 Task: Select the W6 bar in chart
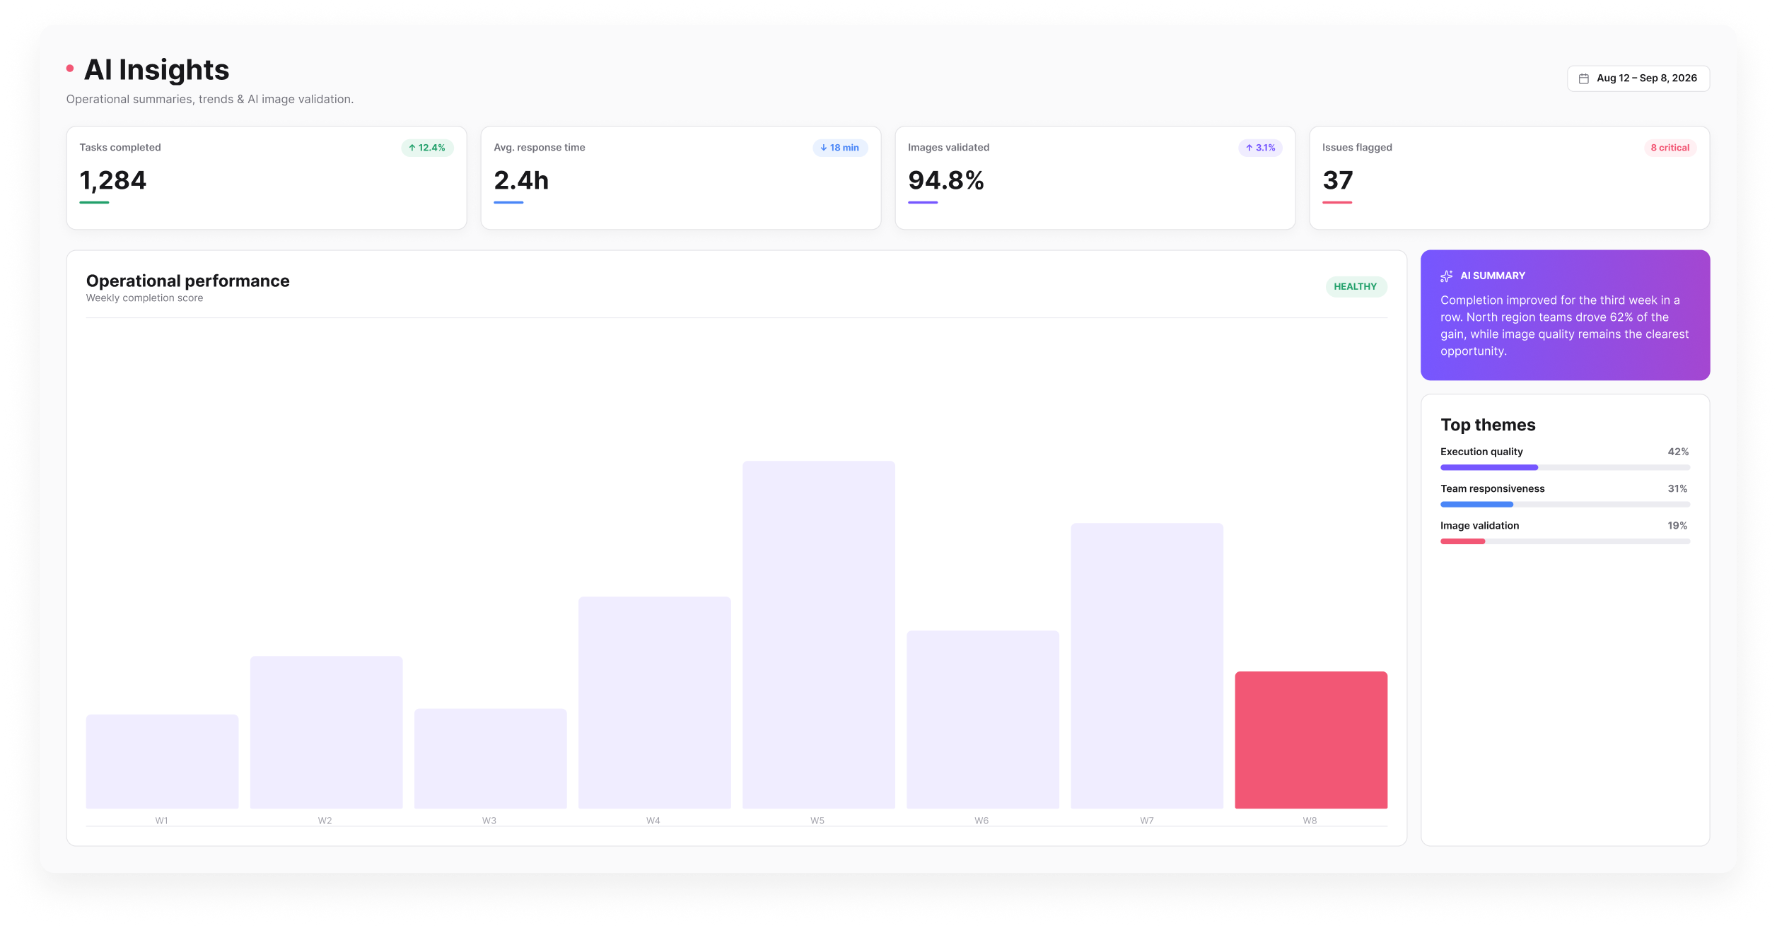[983, 720]
